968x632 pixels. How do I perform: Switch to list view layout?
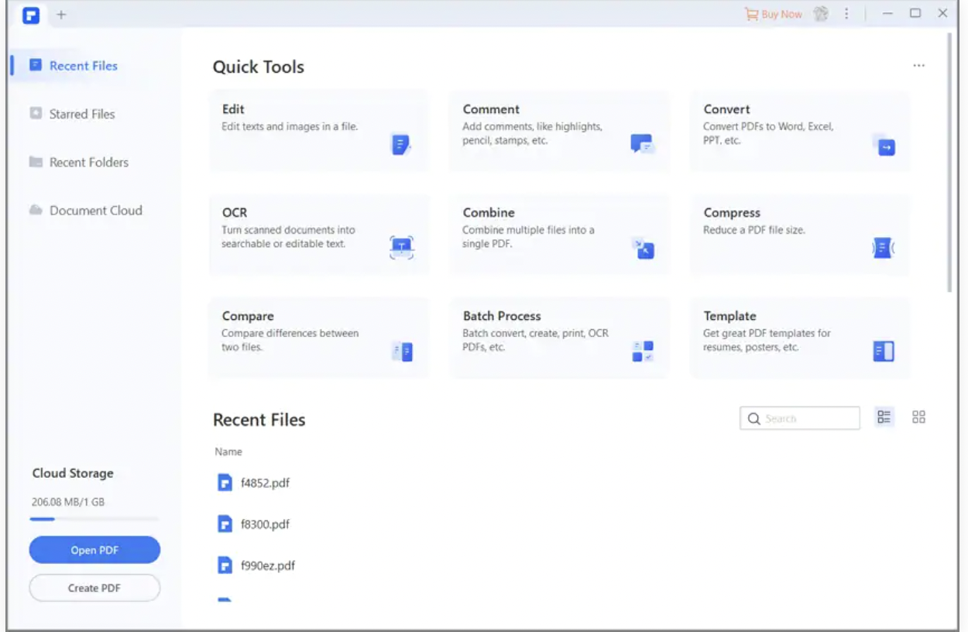pos(884,417)
